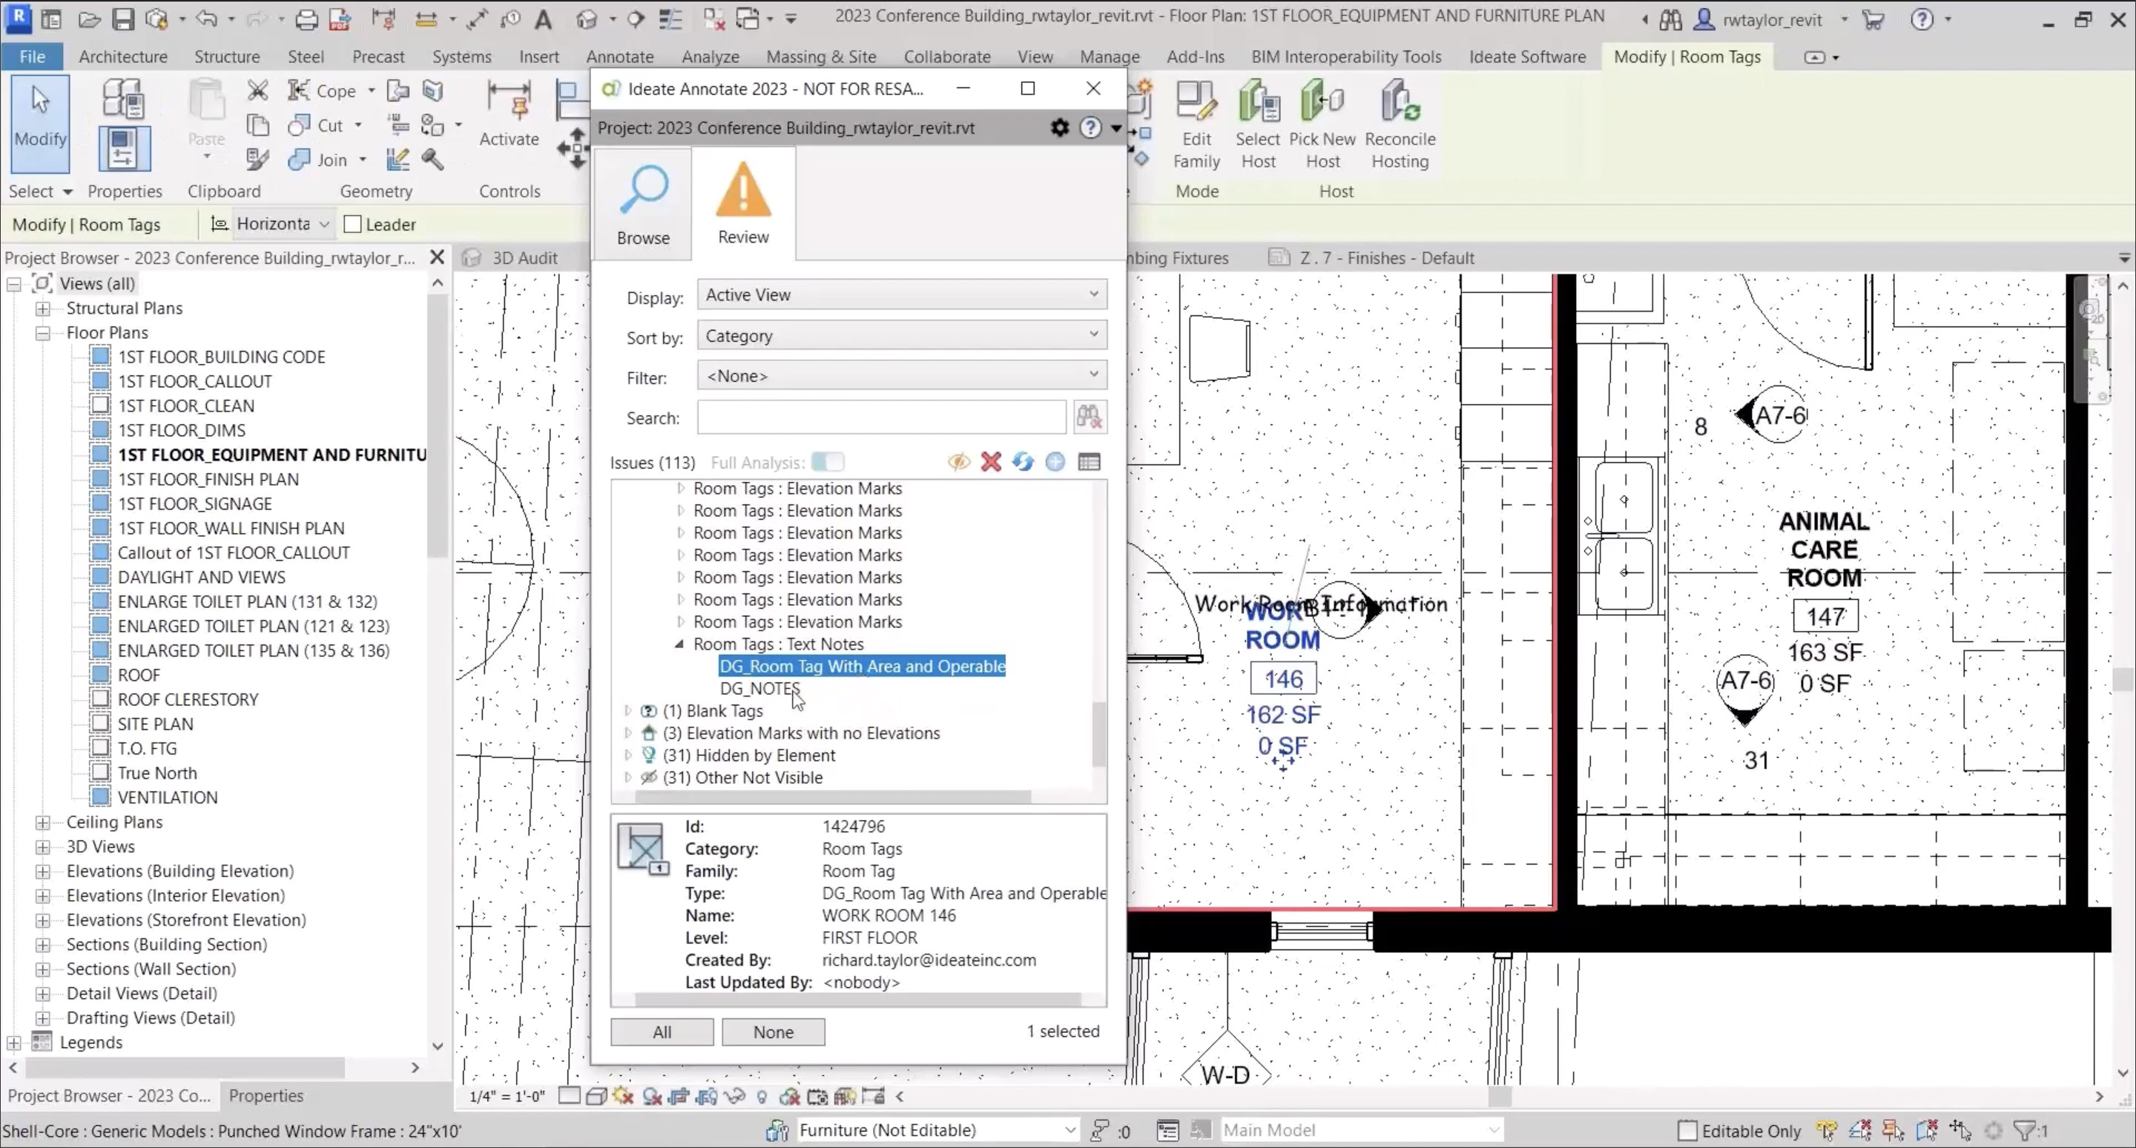Expand the Ceiling Plans tree node

point(42,822)
